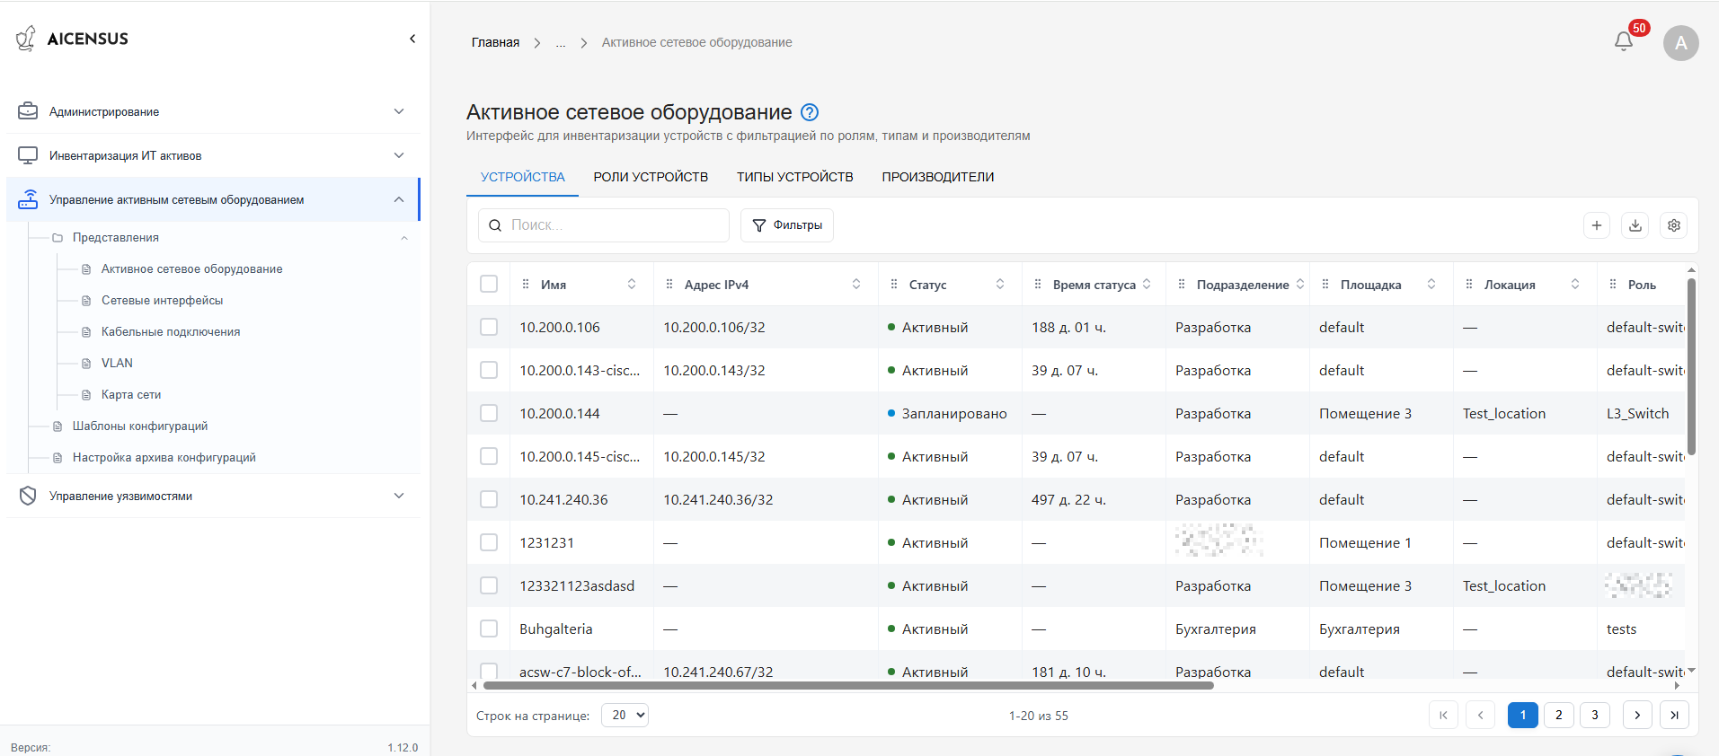Go to page 3
This screenshot has width=1719, height=756.
coord(1595,715)
